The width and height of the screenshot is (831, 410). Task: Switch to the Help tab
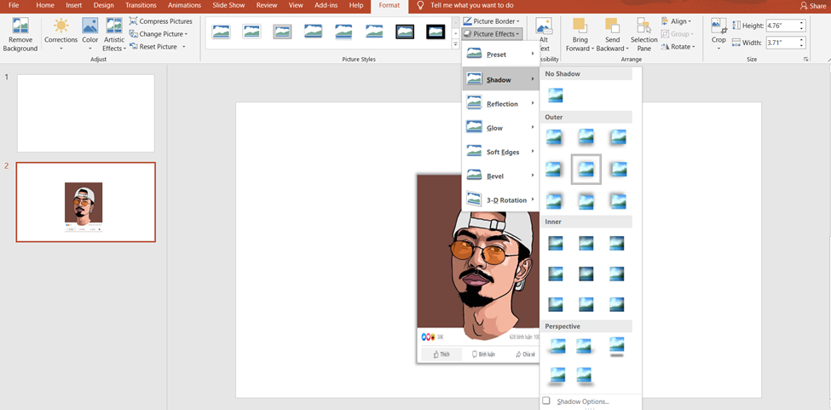(x=356, y=5)
